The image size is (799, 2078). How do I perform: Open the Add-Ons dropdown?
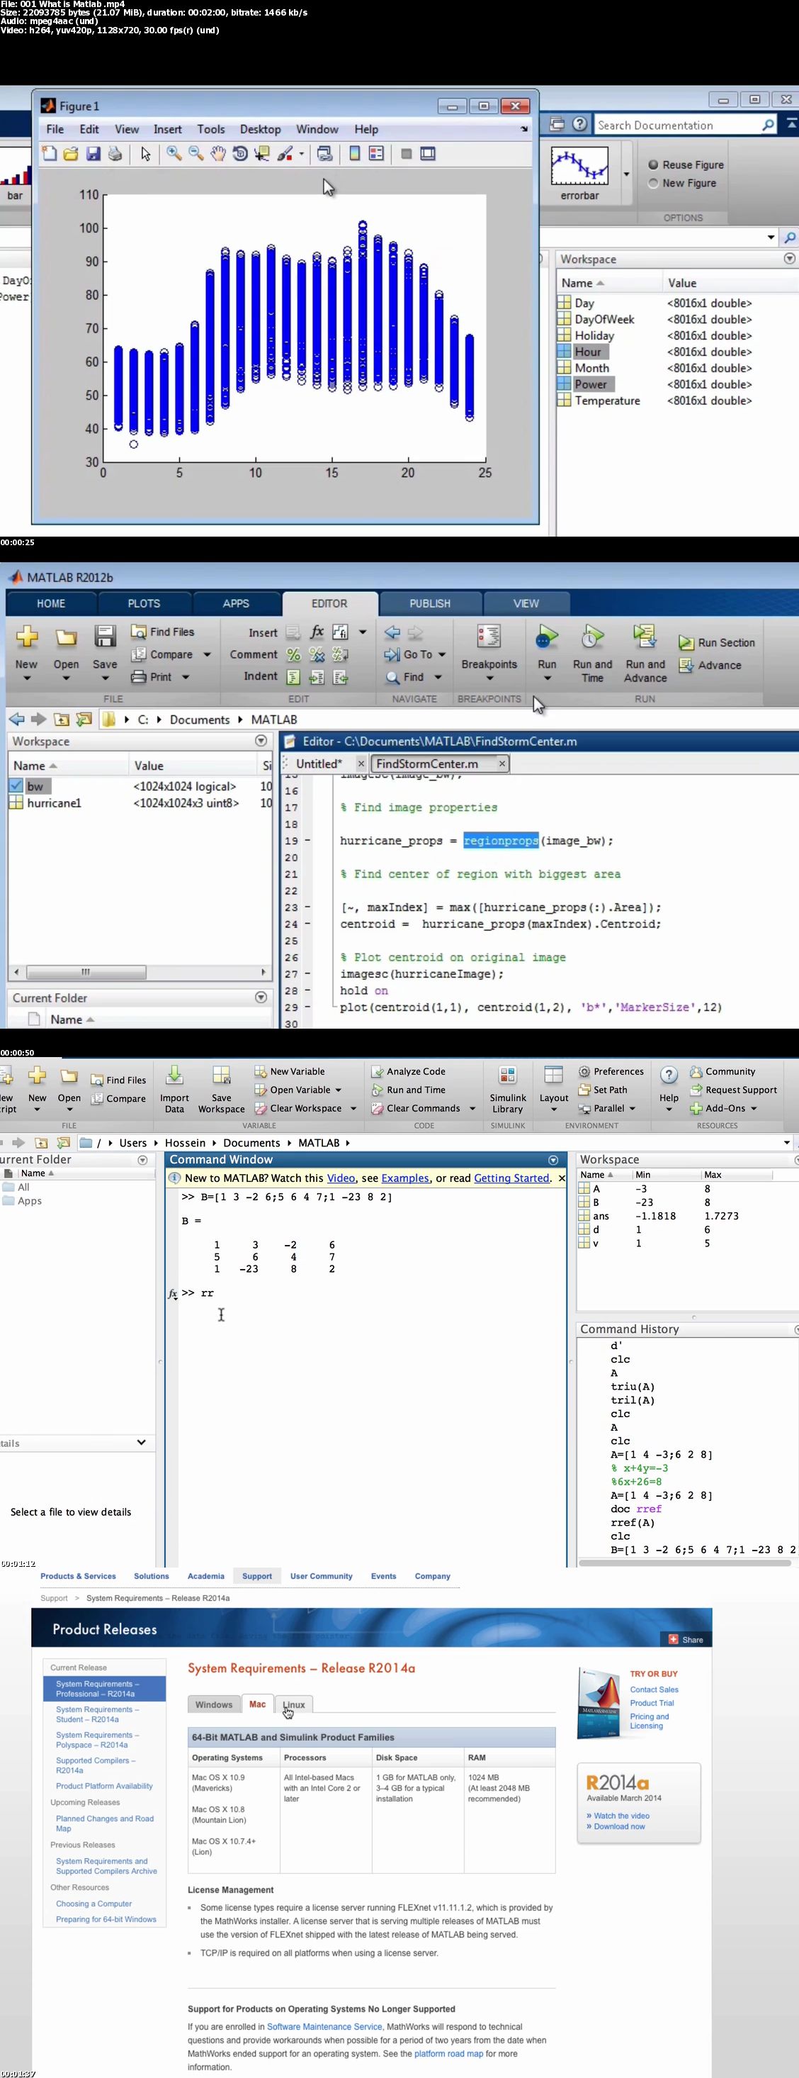[x=754, y=1108]
